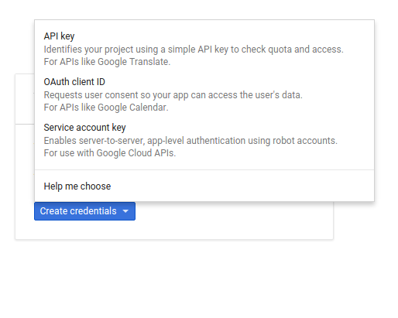Viewport: 398px width, 318px height.
Task: Click the Create credentials button label
Action: click(78, 211)
